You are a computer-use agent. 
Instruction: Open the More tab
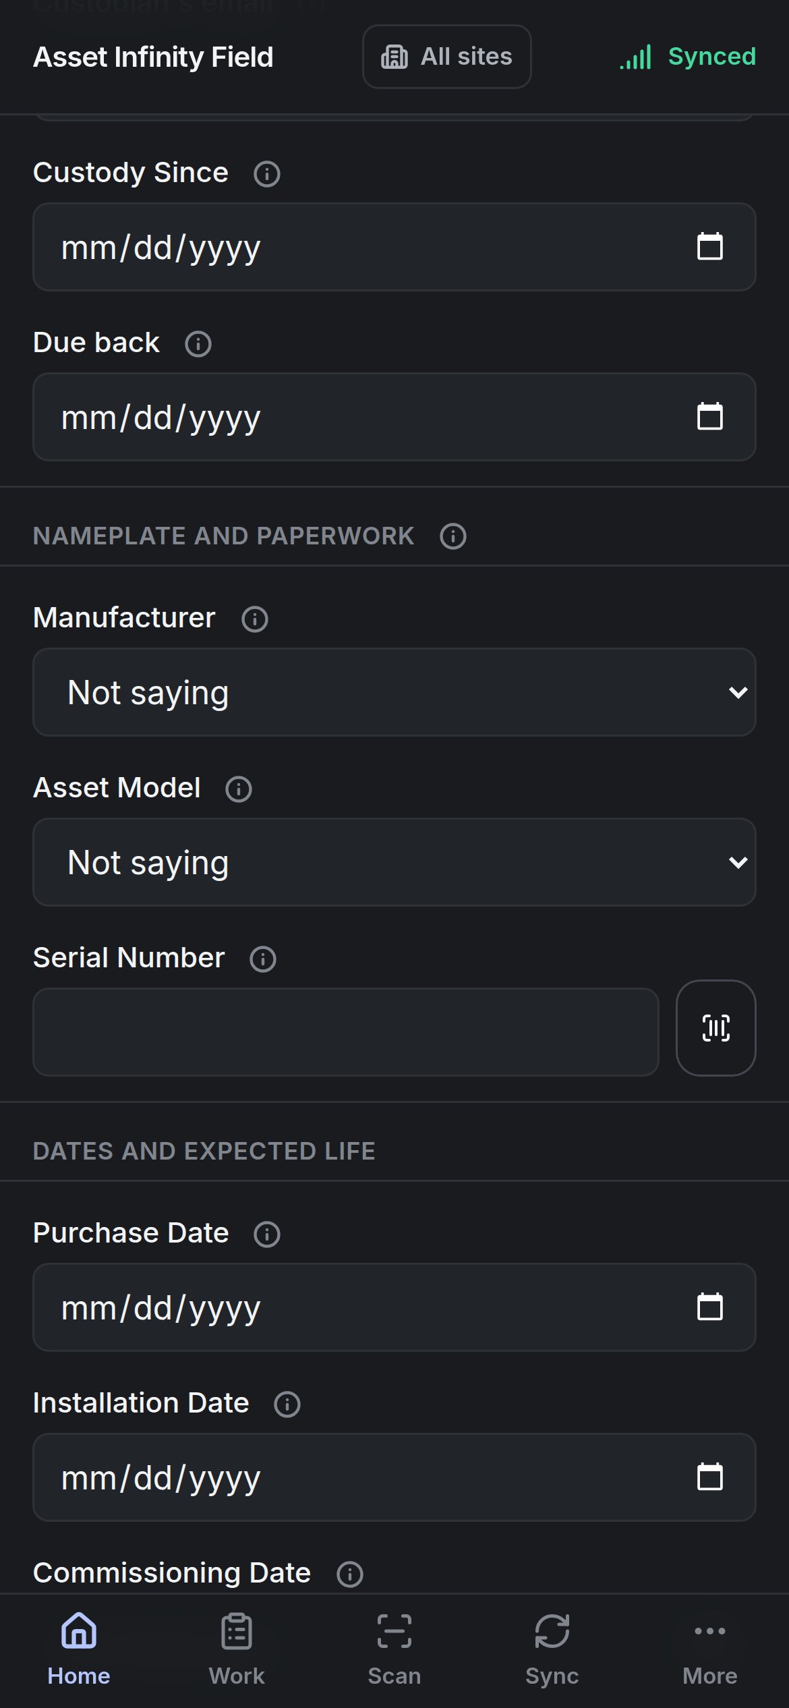point(710,1649)
